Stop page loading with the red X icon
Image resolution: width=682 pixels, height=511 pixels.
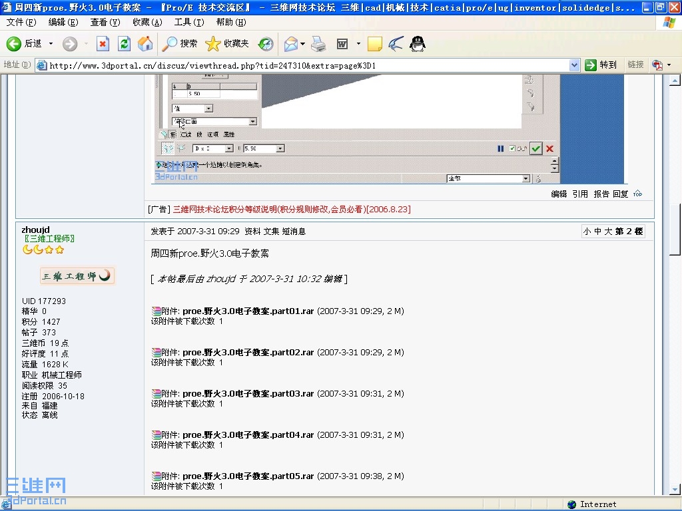click(103, 45)
